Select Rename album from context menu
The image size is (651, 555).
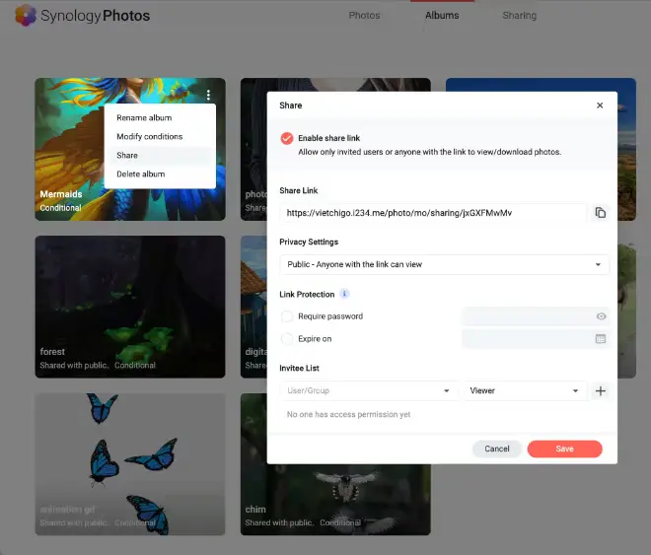click(x=144, y=118)
